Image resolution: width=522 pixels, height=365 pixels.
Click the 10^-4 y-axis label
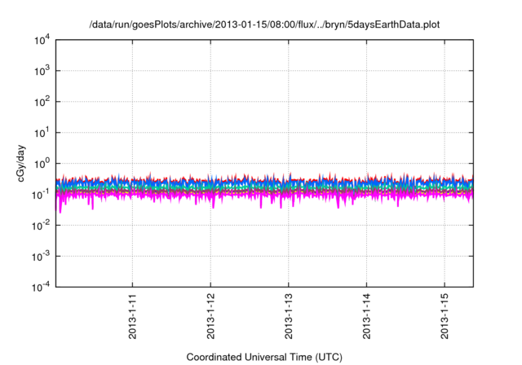point(41,287)
